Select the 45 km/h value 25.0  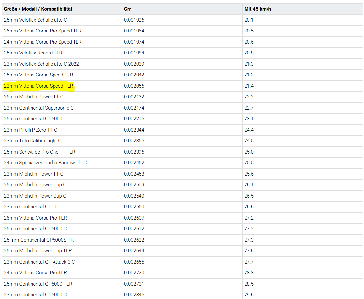coord(249,152)
